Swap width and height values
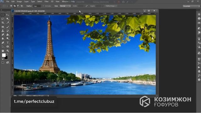This screenshot has height=113, width=201. 87,6
